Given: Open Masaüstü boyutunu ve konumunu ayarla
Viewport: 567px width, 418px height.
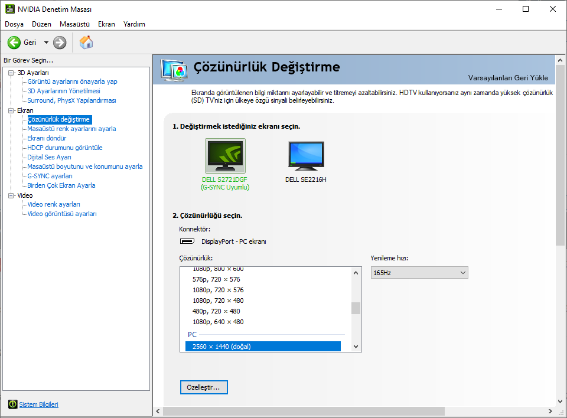Looking at the screenshot, I should pyautogui.click(x=85, y=166).
